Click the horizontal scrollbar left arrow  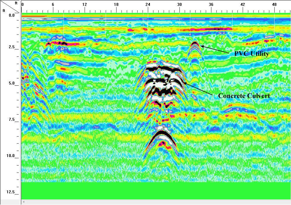(x=24, y=202)
